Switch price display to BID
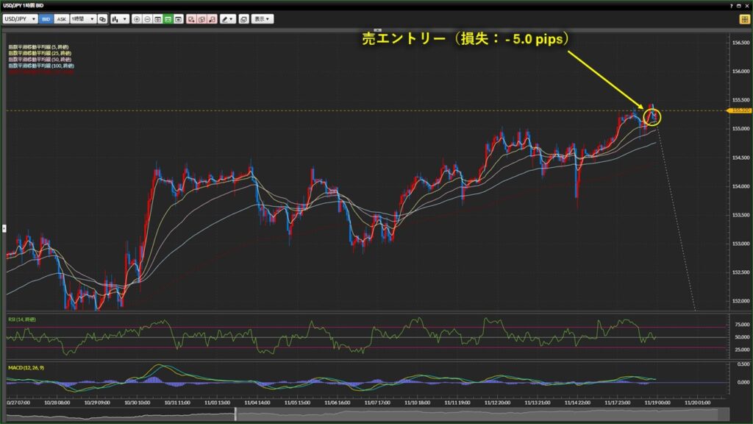The image size is (753, 424). click(46, 18)
